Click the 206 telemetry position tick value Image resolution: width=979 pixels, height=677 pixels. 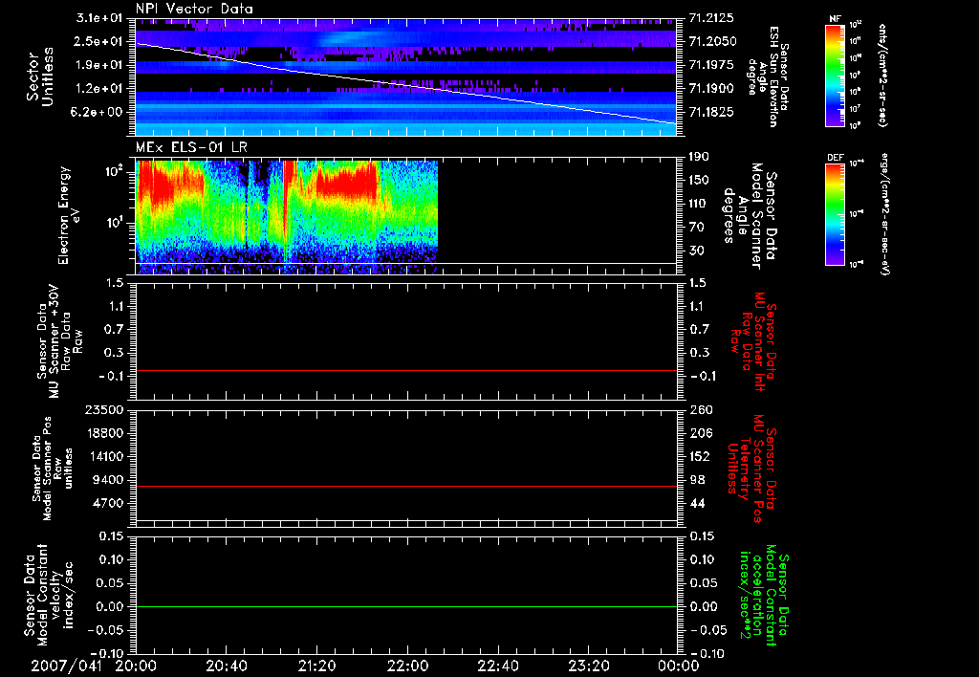tap(701, 433)
